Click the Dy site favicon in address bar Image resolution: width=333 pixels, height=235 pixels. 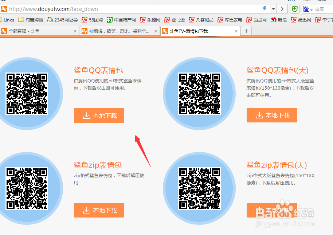[4, 9]
